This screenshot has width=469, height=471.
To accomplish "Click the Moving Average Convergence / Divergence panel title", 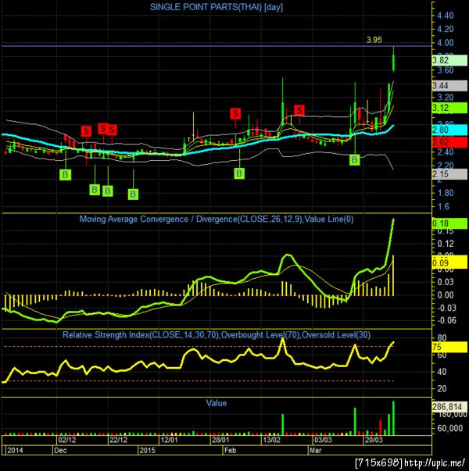I will click(x=217, y=219).
